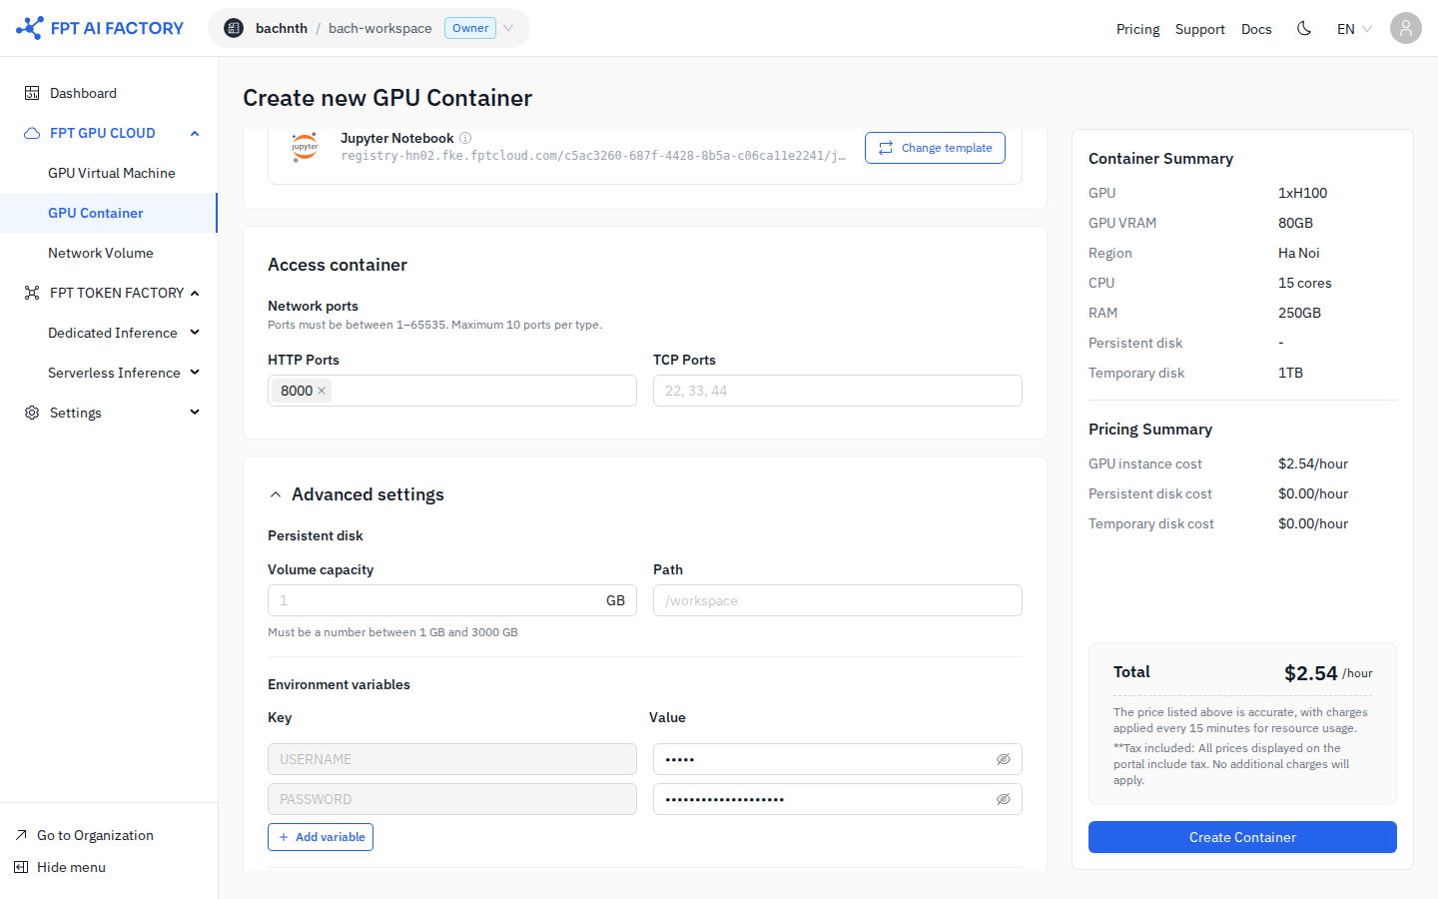Open the workspace switcher dropdown chevron
The image size is (1438, 899).
coord(508,28)
